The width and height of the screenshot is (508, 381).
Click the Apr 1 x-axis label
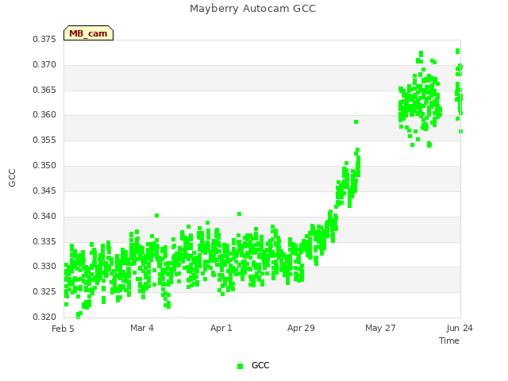pos(221,328)
